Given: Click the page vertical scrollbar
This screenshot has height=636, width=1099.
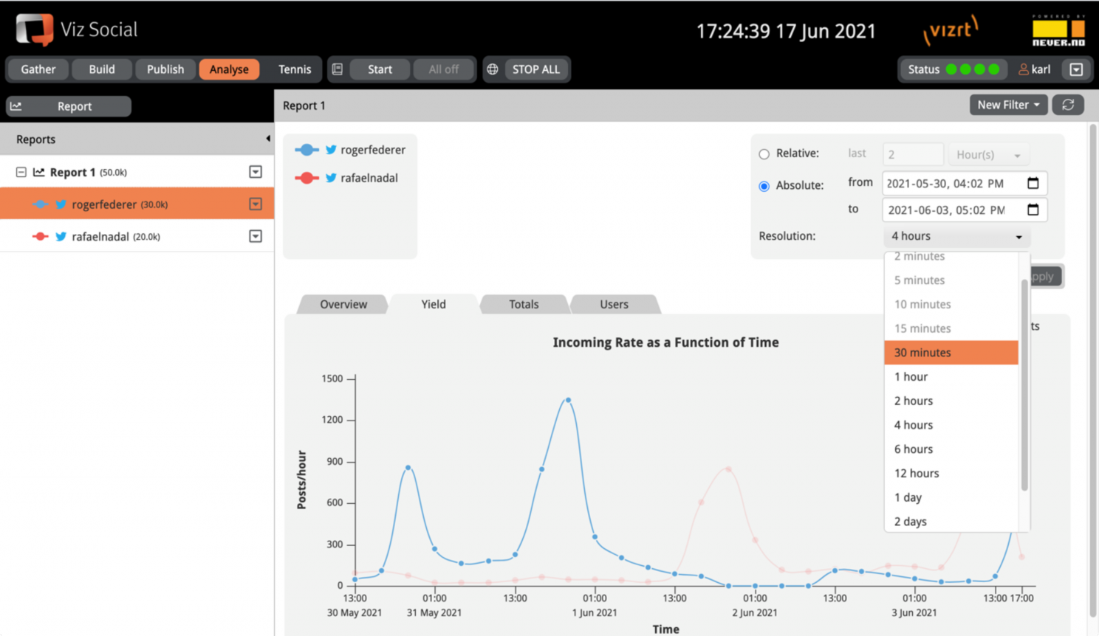Looking at the screenshot, I should tap(1093, 369).
